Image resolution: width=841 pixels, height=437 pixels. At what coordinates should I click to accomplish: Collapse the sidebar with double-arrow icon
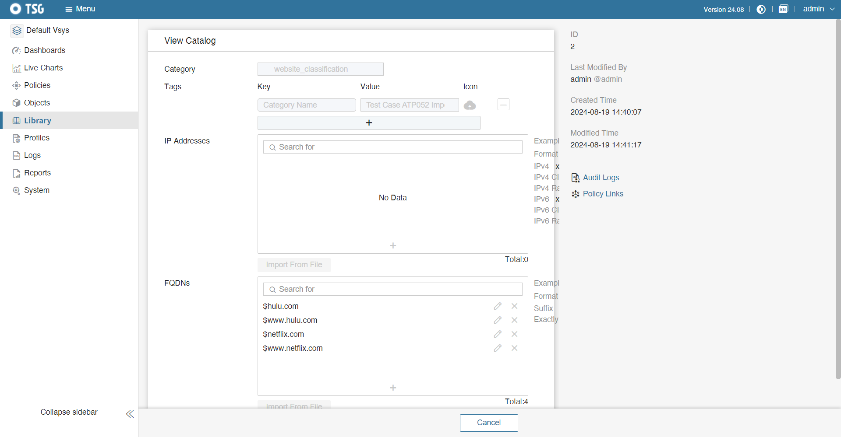(130, 414)
